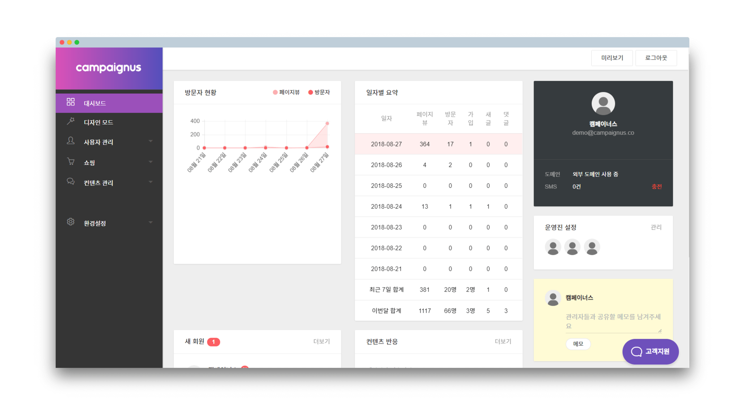Image resolution: width=745 pixels, height=405 pixels.
Task: Click the memo author avatar icon
Action: pos(553,298)
